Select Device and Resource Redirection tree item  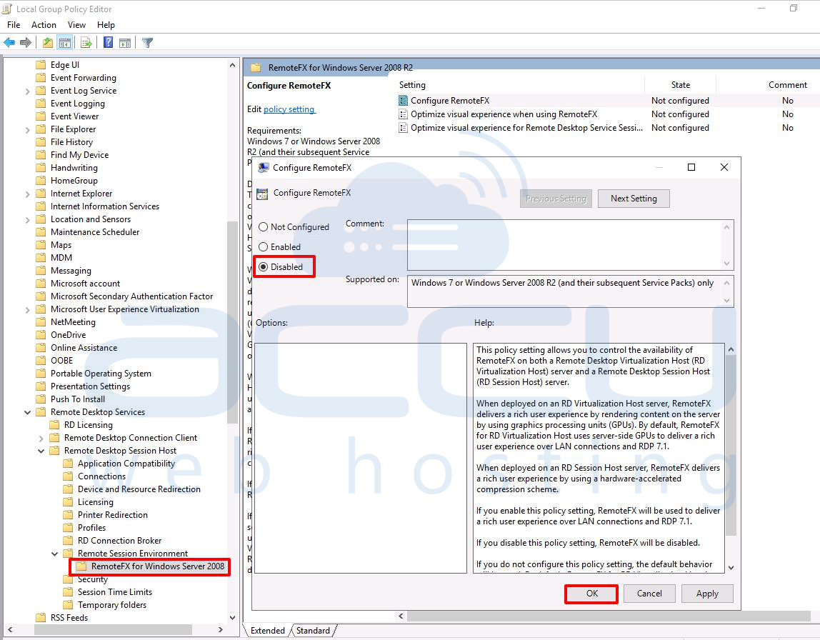click(x=139, y=489)
